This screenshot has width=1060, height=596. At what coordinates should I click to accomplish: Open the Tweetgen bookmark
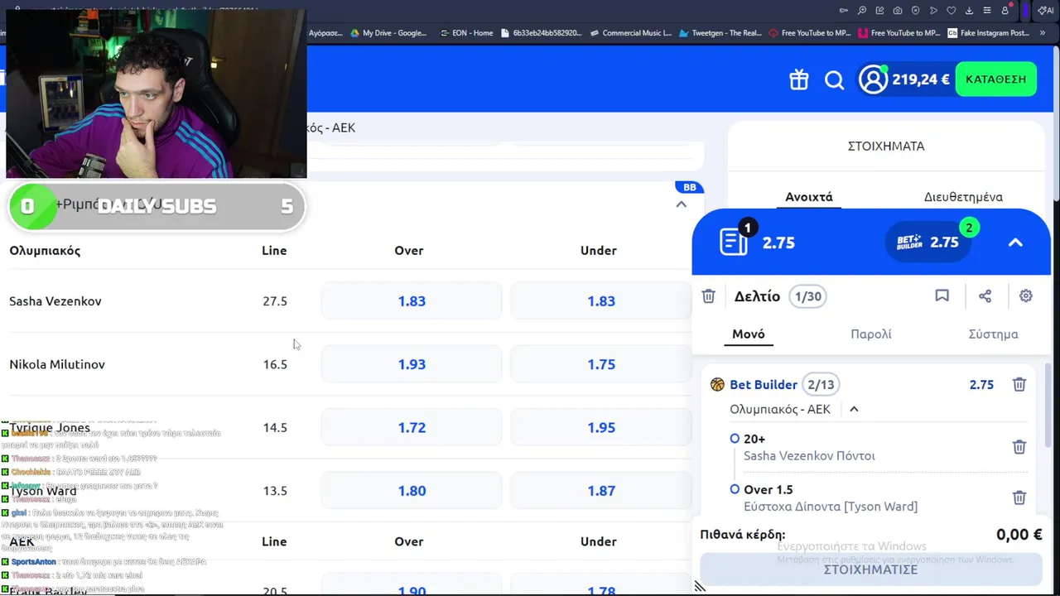tap(720, 33)
